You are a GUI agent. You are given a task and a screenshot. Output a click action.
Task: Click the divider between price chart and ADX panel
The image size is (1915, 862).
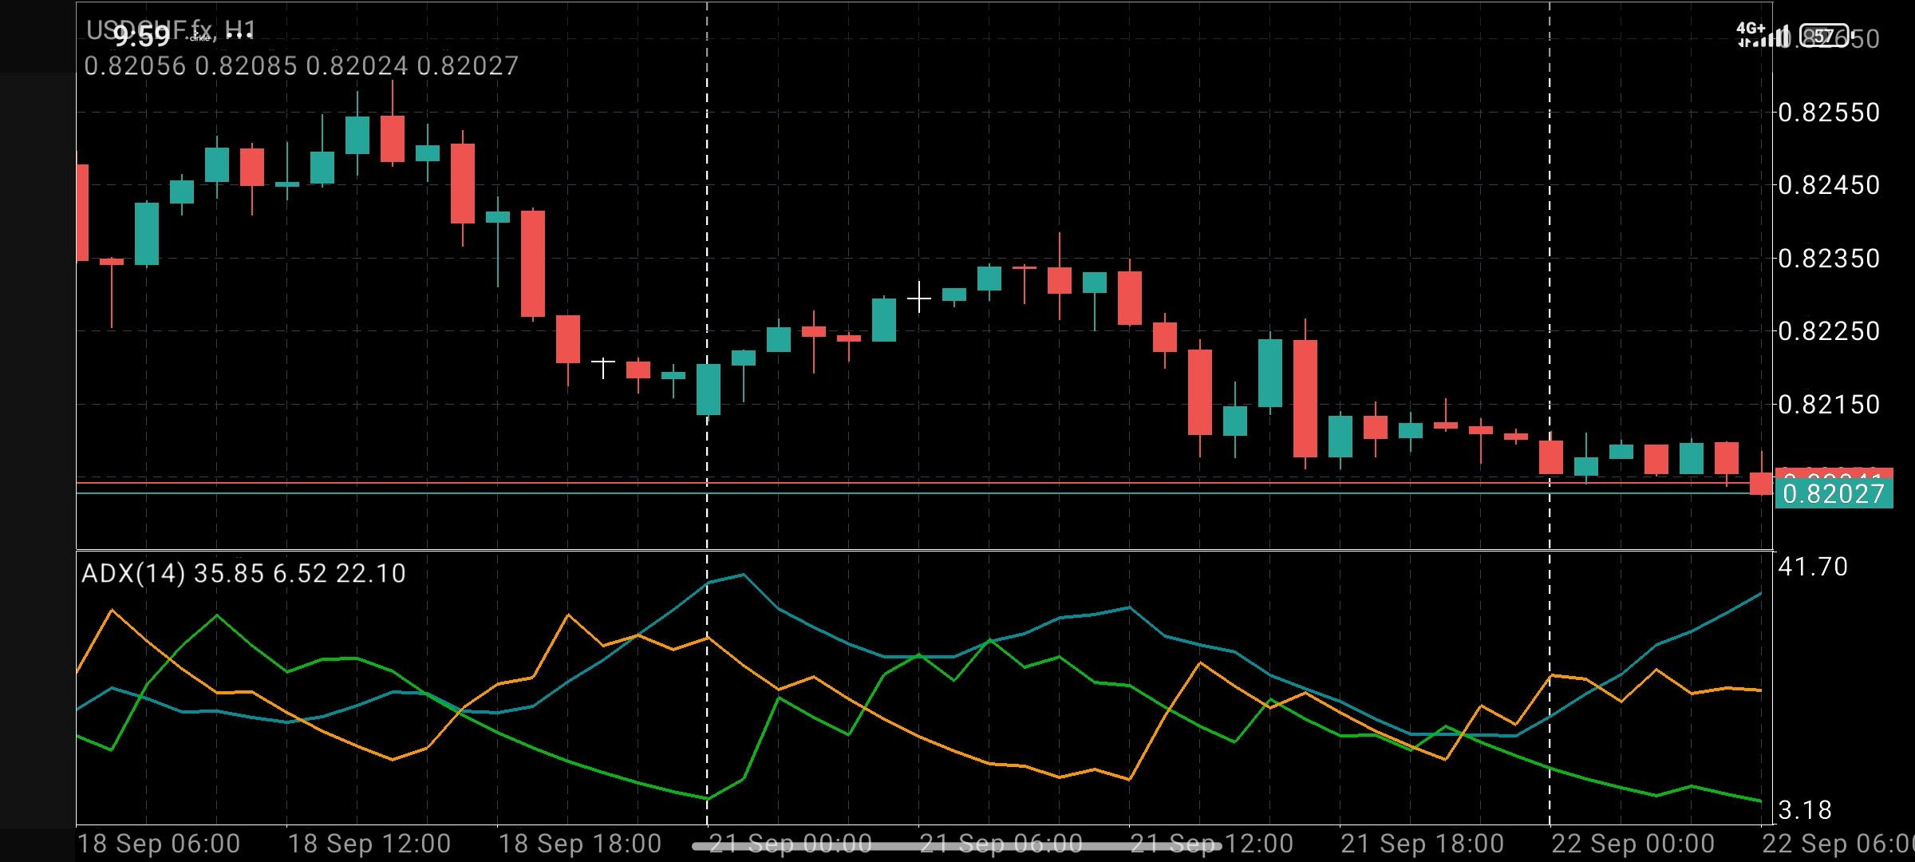pyautogui.click(x=924, y=550)
